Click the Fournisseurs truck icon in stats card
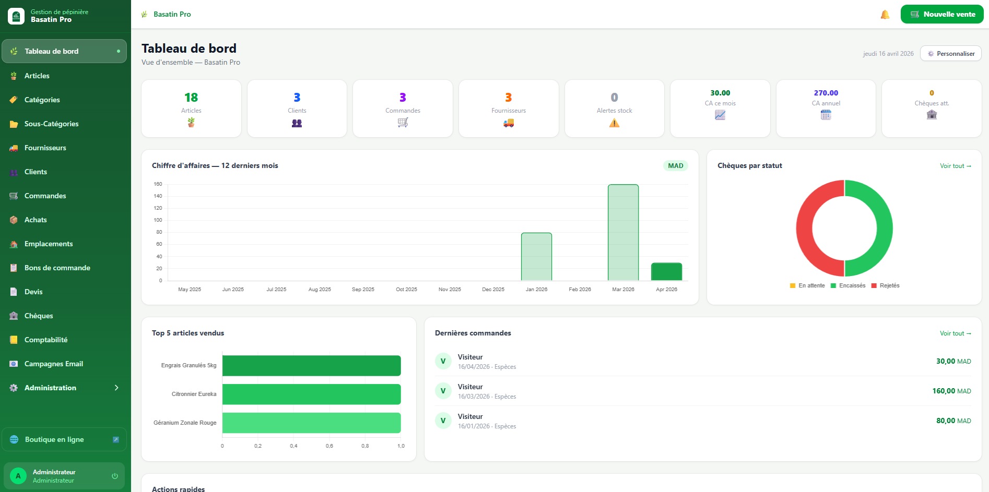 click(x=508, y=123)
